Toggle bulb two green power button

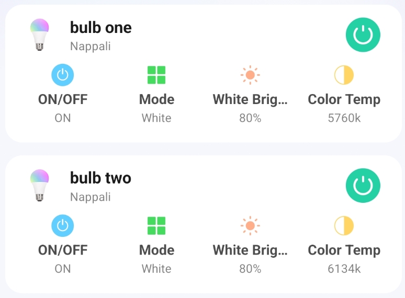click(363, 186)
